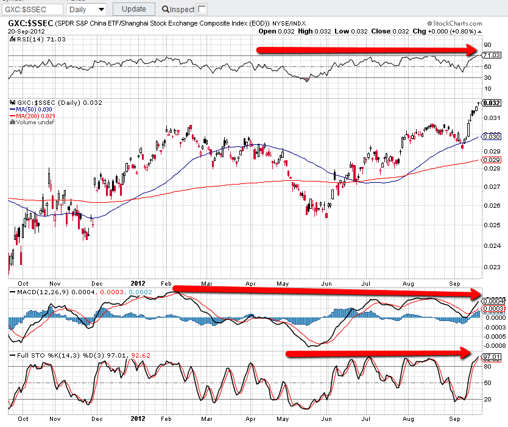Click the boxed 97.01 stochastic axis value

click(x=492, y=357)
